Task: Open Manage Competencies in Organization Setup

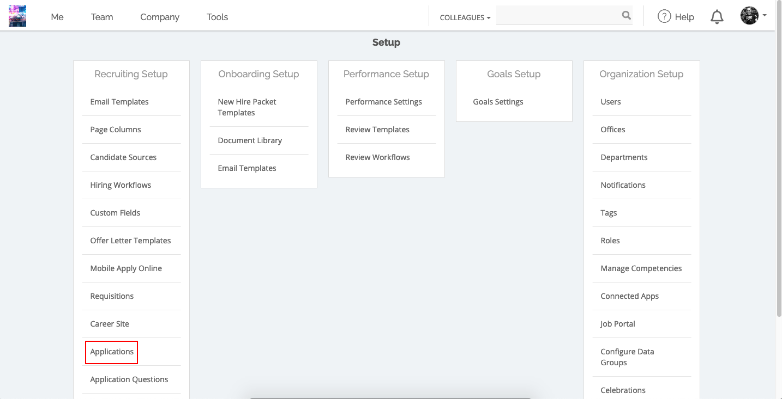Action: point(641,268)
